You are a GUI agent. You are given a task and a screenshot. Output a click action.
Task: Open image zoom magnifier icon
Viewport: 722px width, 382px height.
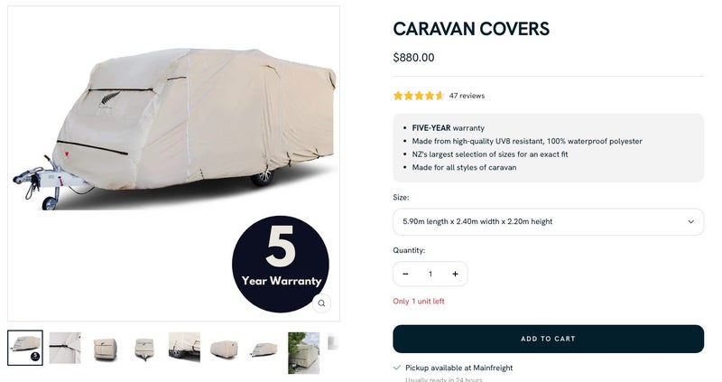tap(321, 303)
